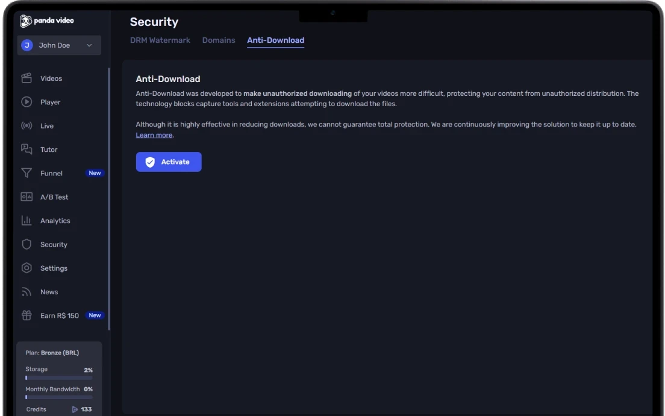Select the Player icon in the sidebar
This screenshot has height=416, width=665.
(26, 102)
